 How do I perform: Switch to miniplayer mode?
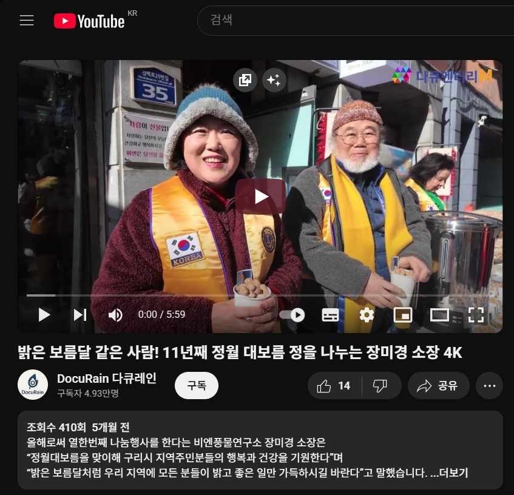click(x=403, y=315)
